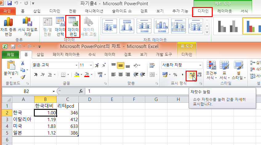Viewport: 261px width, 145px height.
Task: Open Excel Data (데이터) tab
Action: (110, 54)
